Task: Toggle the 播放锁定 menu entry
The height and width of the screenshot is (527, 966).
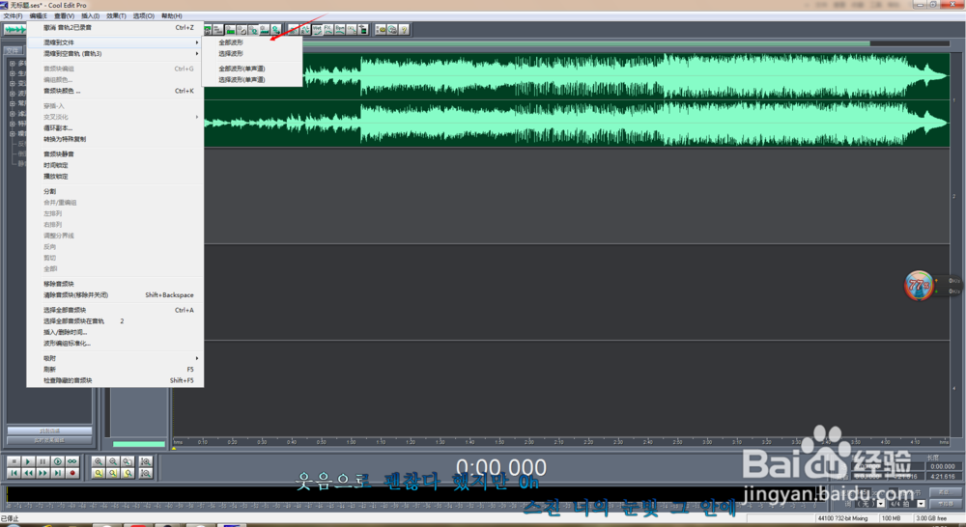Action: coord(115,176)
